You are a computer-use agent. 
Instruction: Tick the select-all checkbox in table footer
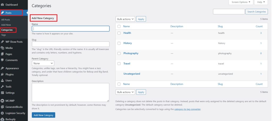[x=119, y=84]
